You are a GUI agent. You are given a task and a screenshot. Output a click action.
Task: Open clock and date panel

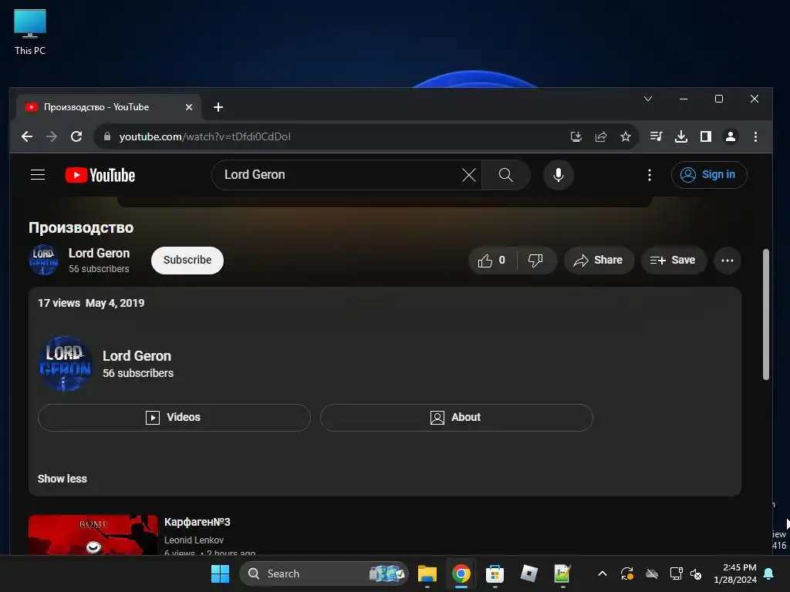pyautogui.click(x=735, y=573)
